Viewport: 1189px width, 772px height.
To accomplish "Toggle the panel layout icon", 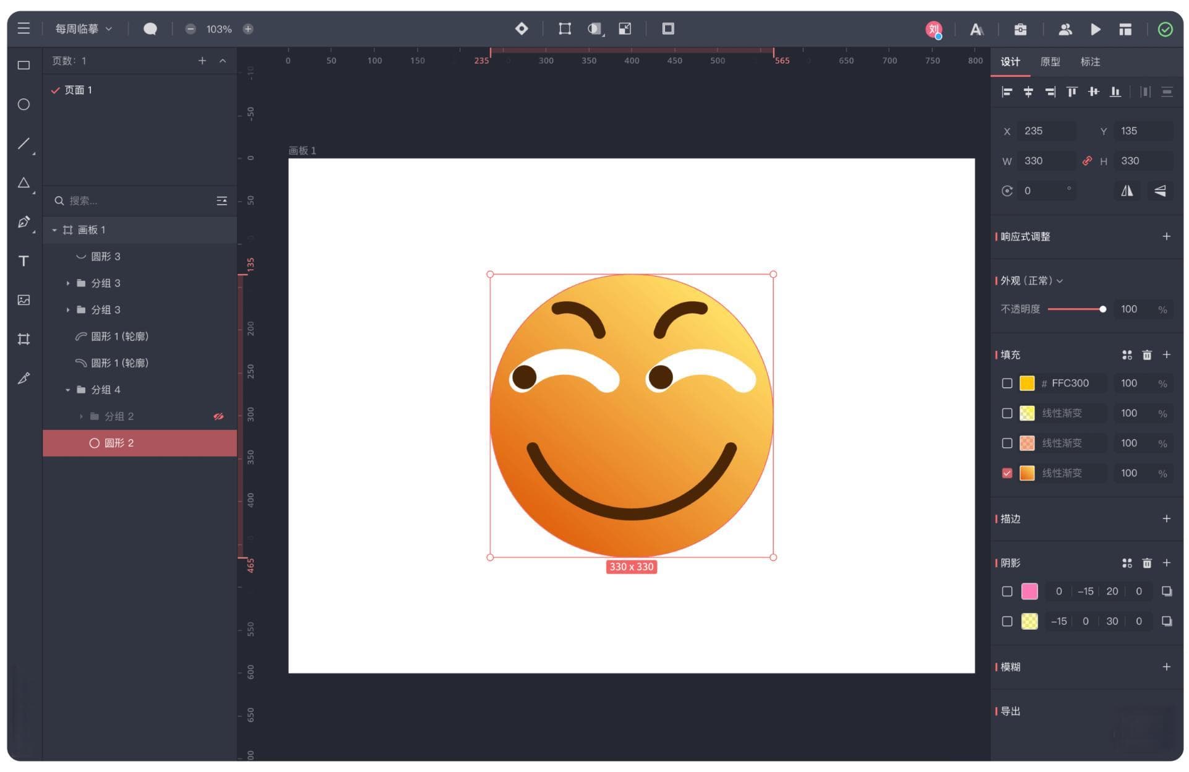I will click(x=1125, y=29).
